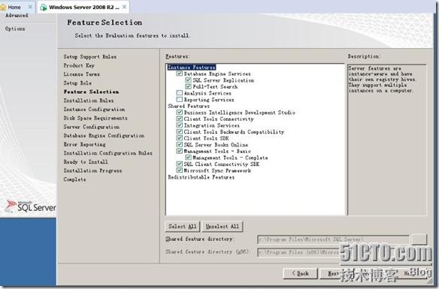Open the shared feature directory browse button

click(x=419, y=239)
